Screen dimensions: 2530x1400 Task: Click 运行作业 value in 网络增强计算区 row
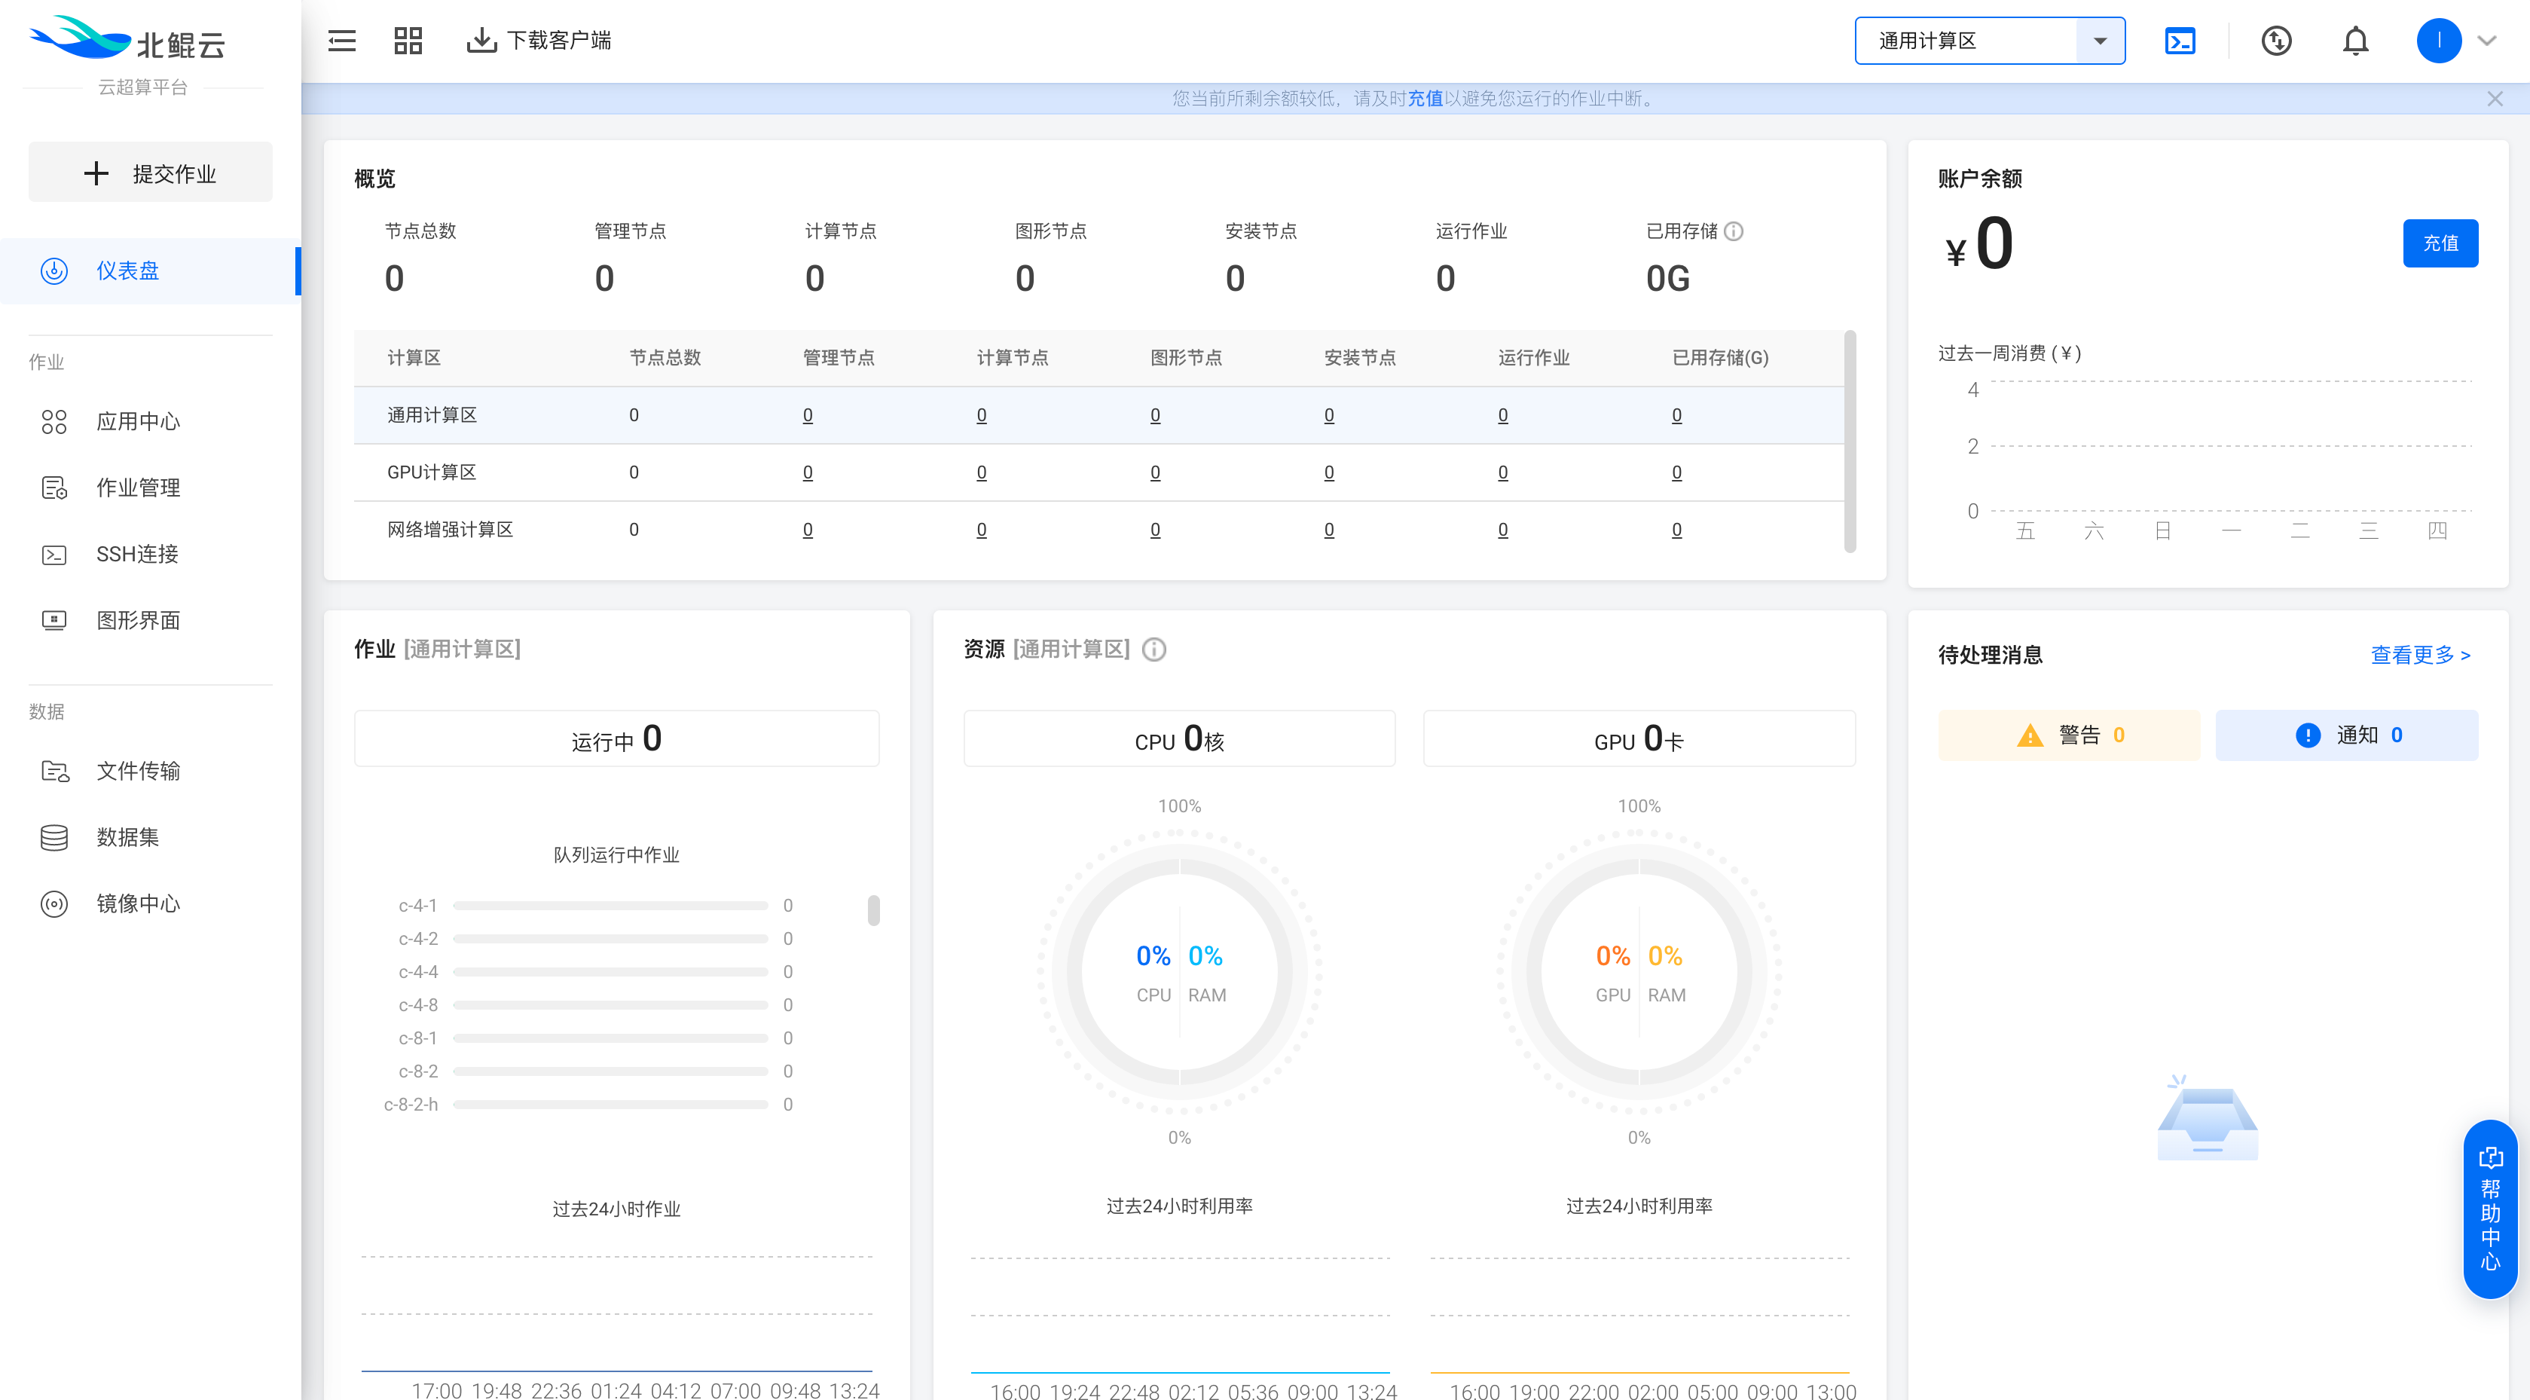click(x=1502, y=530)
